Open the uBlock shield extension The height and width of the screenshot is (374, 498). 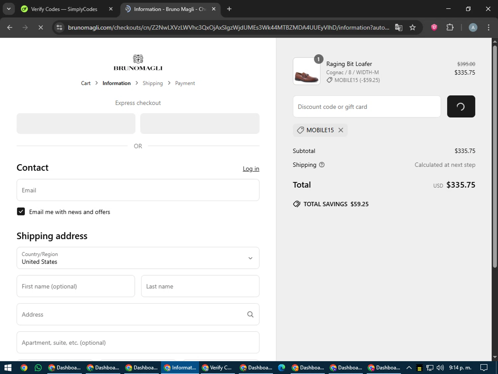coord(434,28)
